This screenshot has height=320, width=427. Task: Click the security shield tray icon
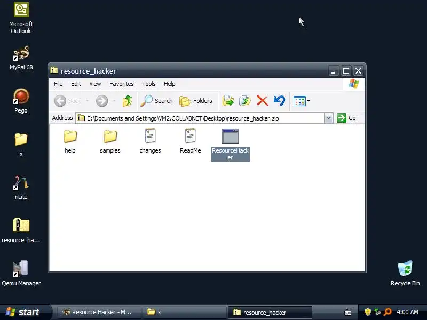(368, 312)
